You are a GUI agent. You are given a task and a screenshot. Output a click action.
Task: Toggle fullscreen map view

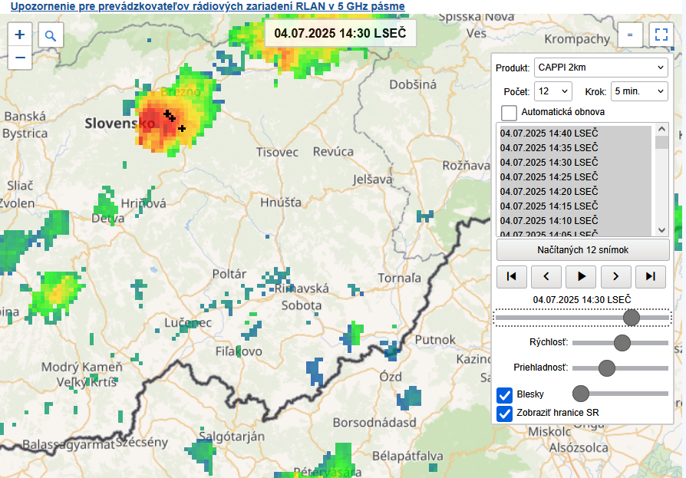click(660, 35)
